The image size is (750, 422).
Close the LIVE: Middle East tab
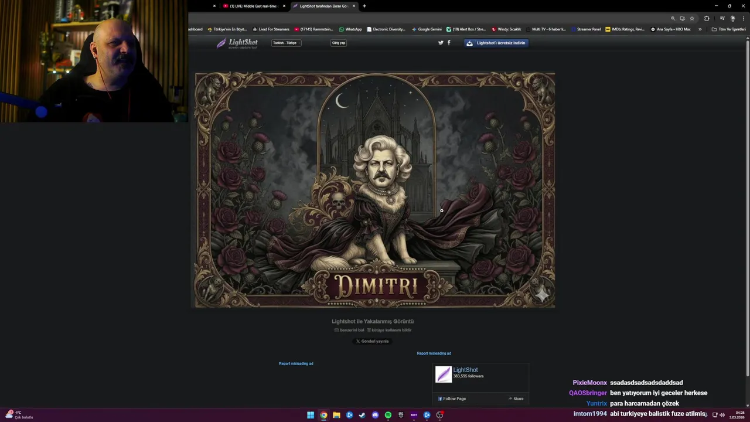tap(284, 6)
